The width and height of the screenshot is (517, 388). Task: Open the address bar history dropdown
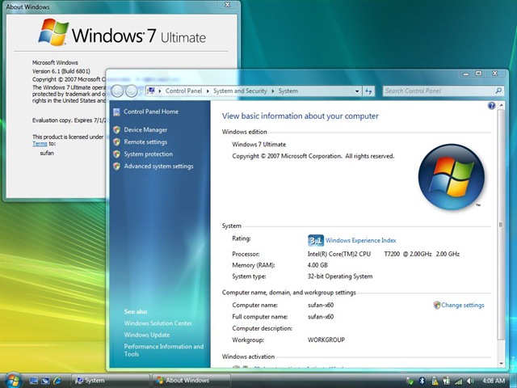357,91
